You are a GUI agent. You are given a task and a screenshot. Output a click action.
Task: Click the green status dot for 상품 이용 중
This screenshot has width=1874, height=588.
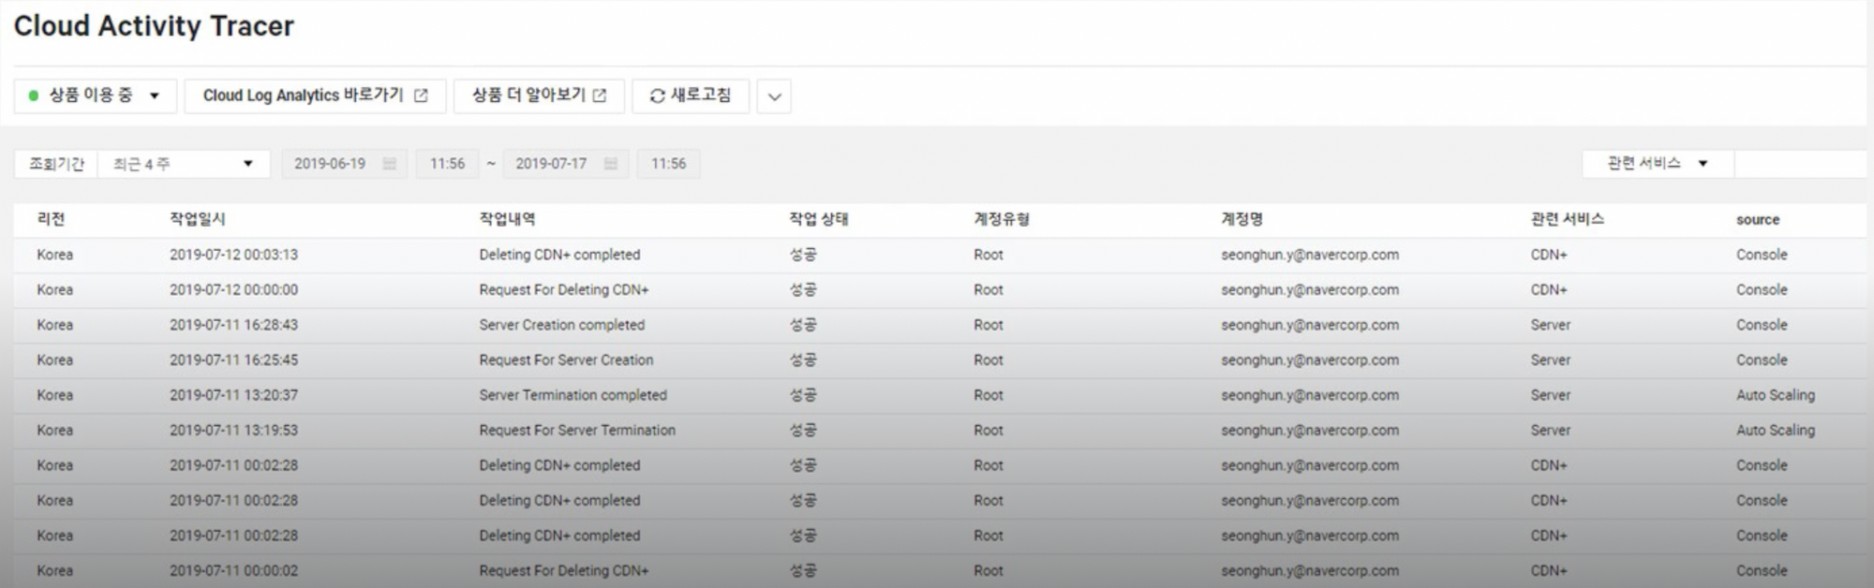coord(34,96)
